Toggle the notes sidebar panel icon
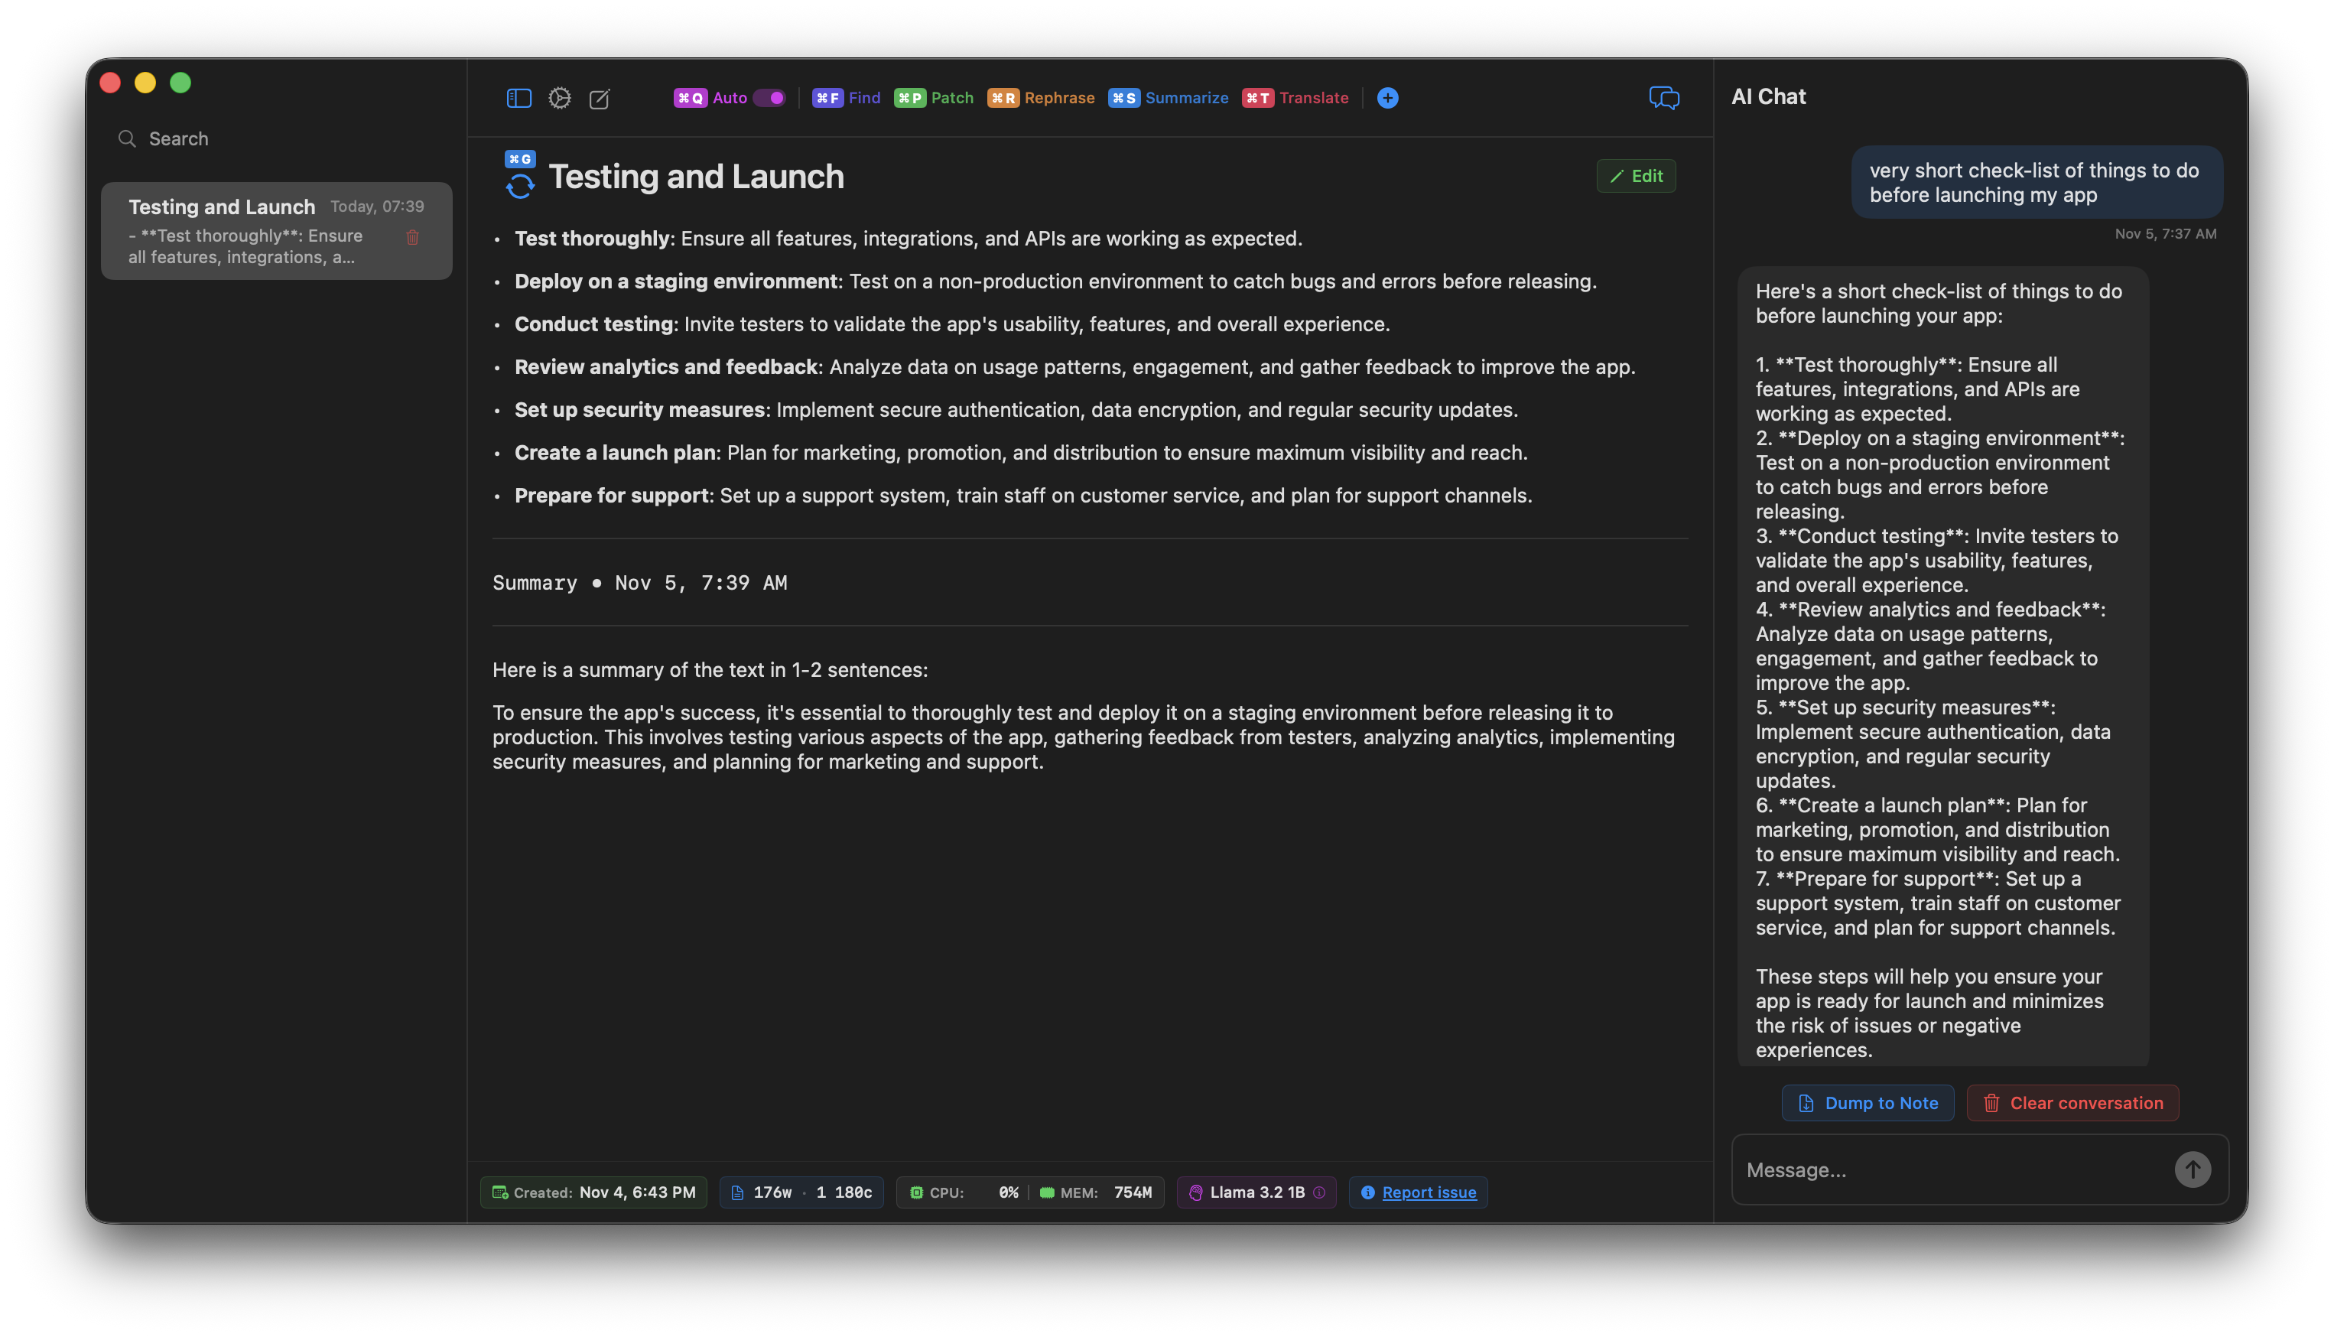The height and width of the screenshot is (1337, 2334). 518,98
